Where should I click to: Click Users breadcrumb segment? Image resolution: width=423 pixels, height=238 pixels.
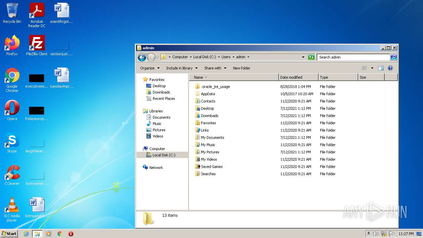pyautogui.click(x=226, y=57)
